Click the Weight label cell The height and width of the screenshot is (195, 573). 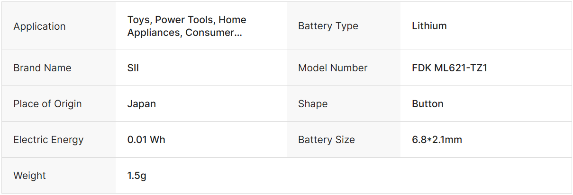coord(30,176)
